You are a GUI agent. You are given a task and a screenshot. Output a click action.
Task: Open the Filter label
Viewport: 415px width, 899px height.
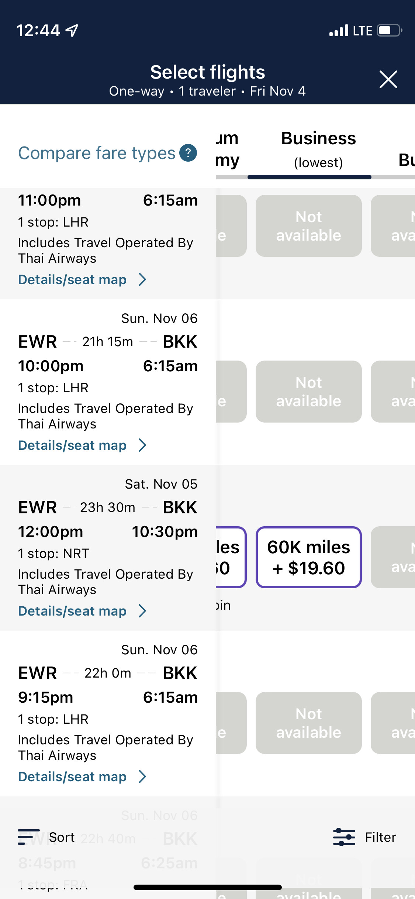[x=380, y=837]
